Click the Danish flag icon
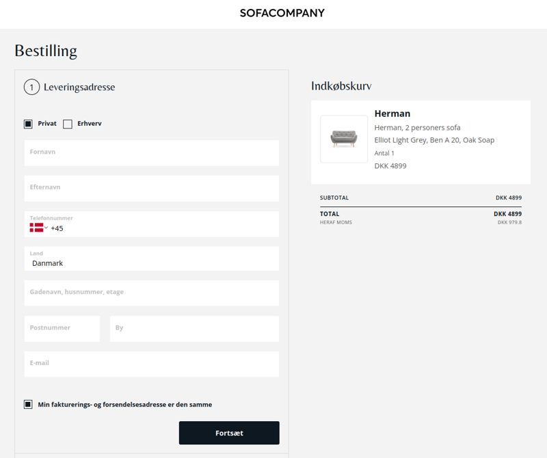This screenshot has height=458, width=547. 36,228
